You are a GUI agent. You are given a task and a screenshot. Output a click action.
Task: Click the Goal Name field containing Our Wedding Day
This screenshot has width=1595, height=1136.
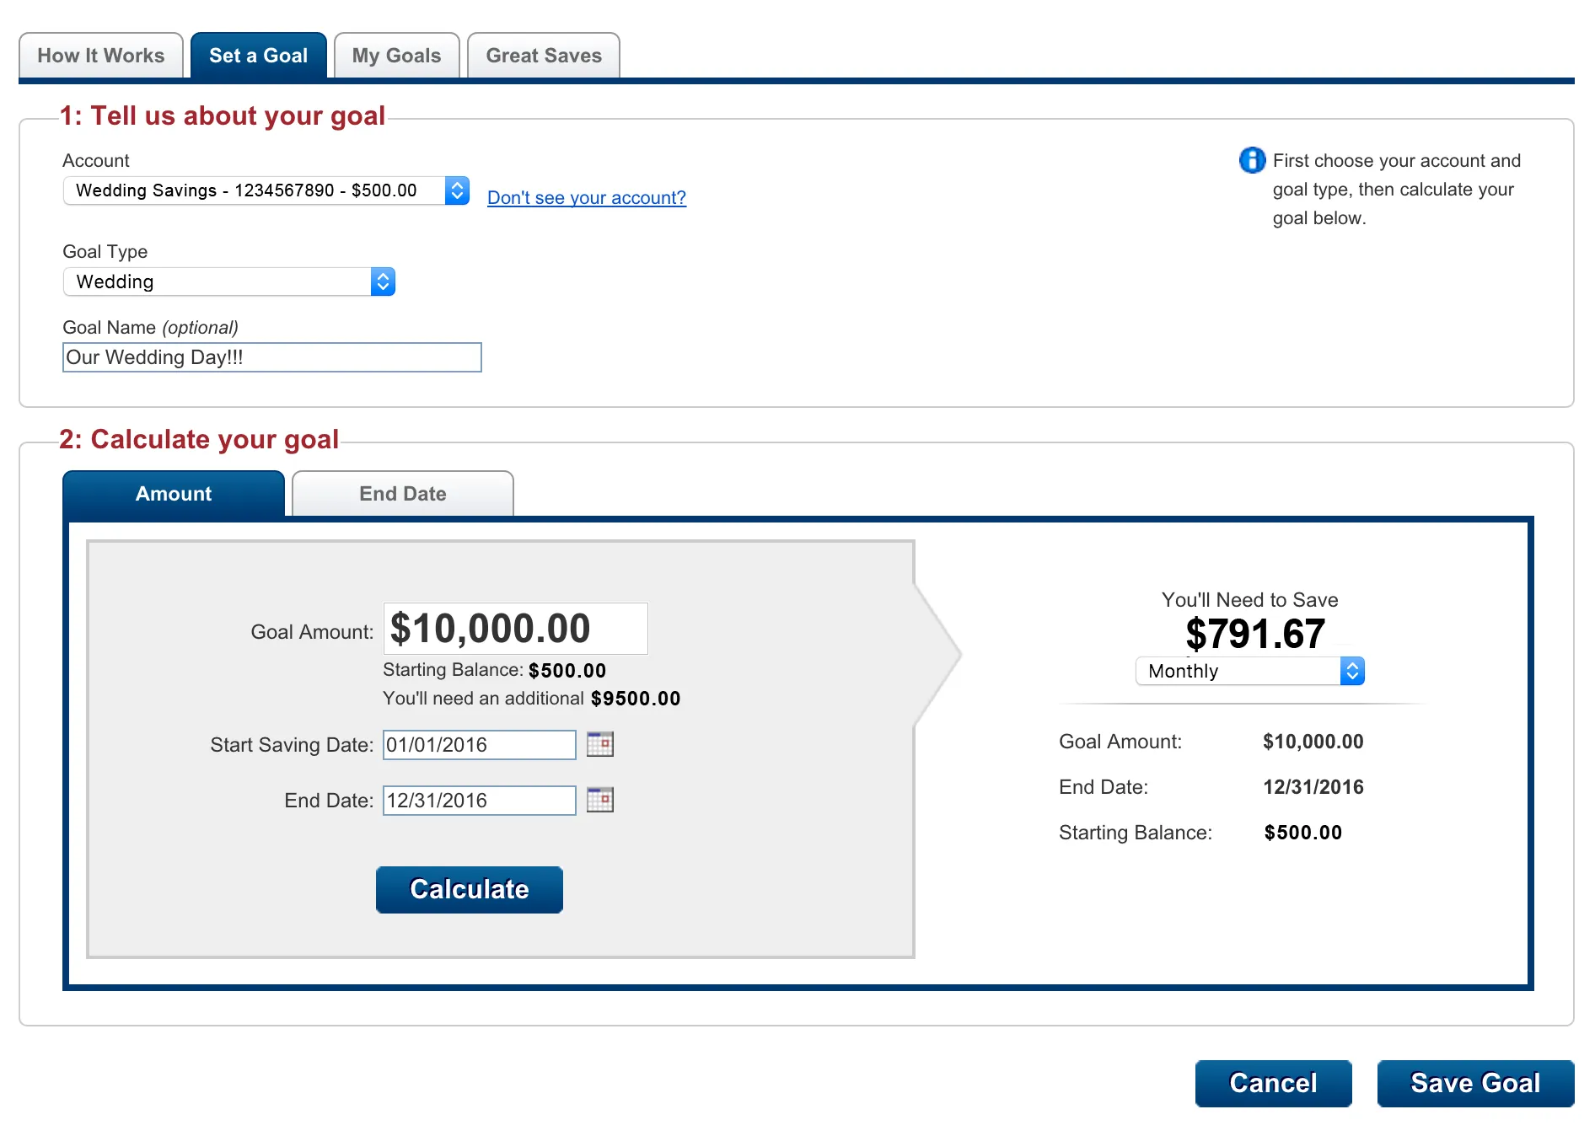pyautogui.click(x=271, y=357)
